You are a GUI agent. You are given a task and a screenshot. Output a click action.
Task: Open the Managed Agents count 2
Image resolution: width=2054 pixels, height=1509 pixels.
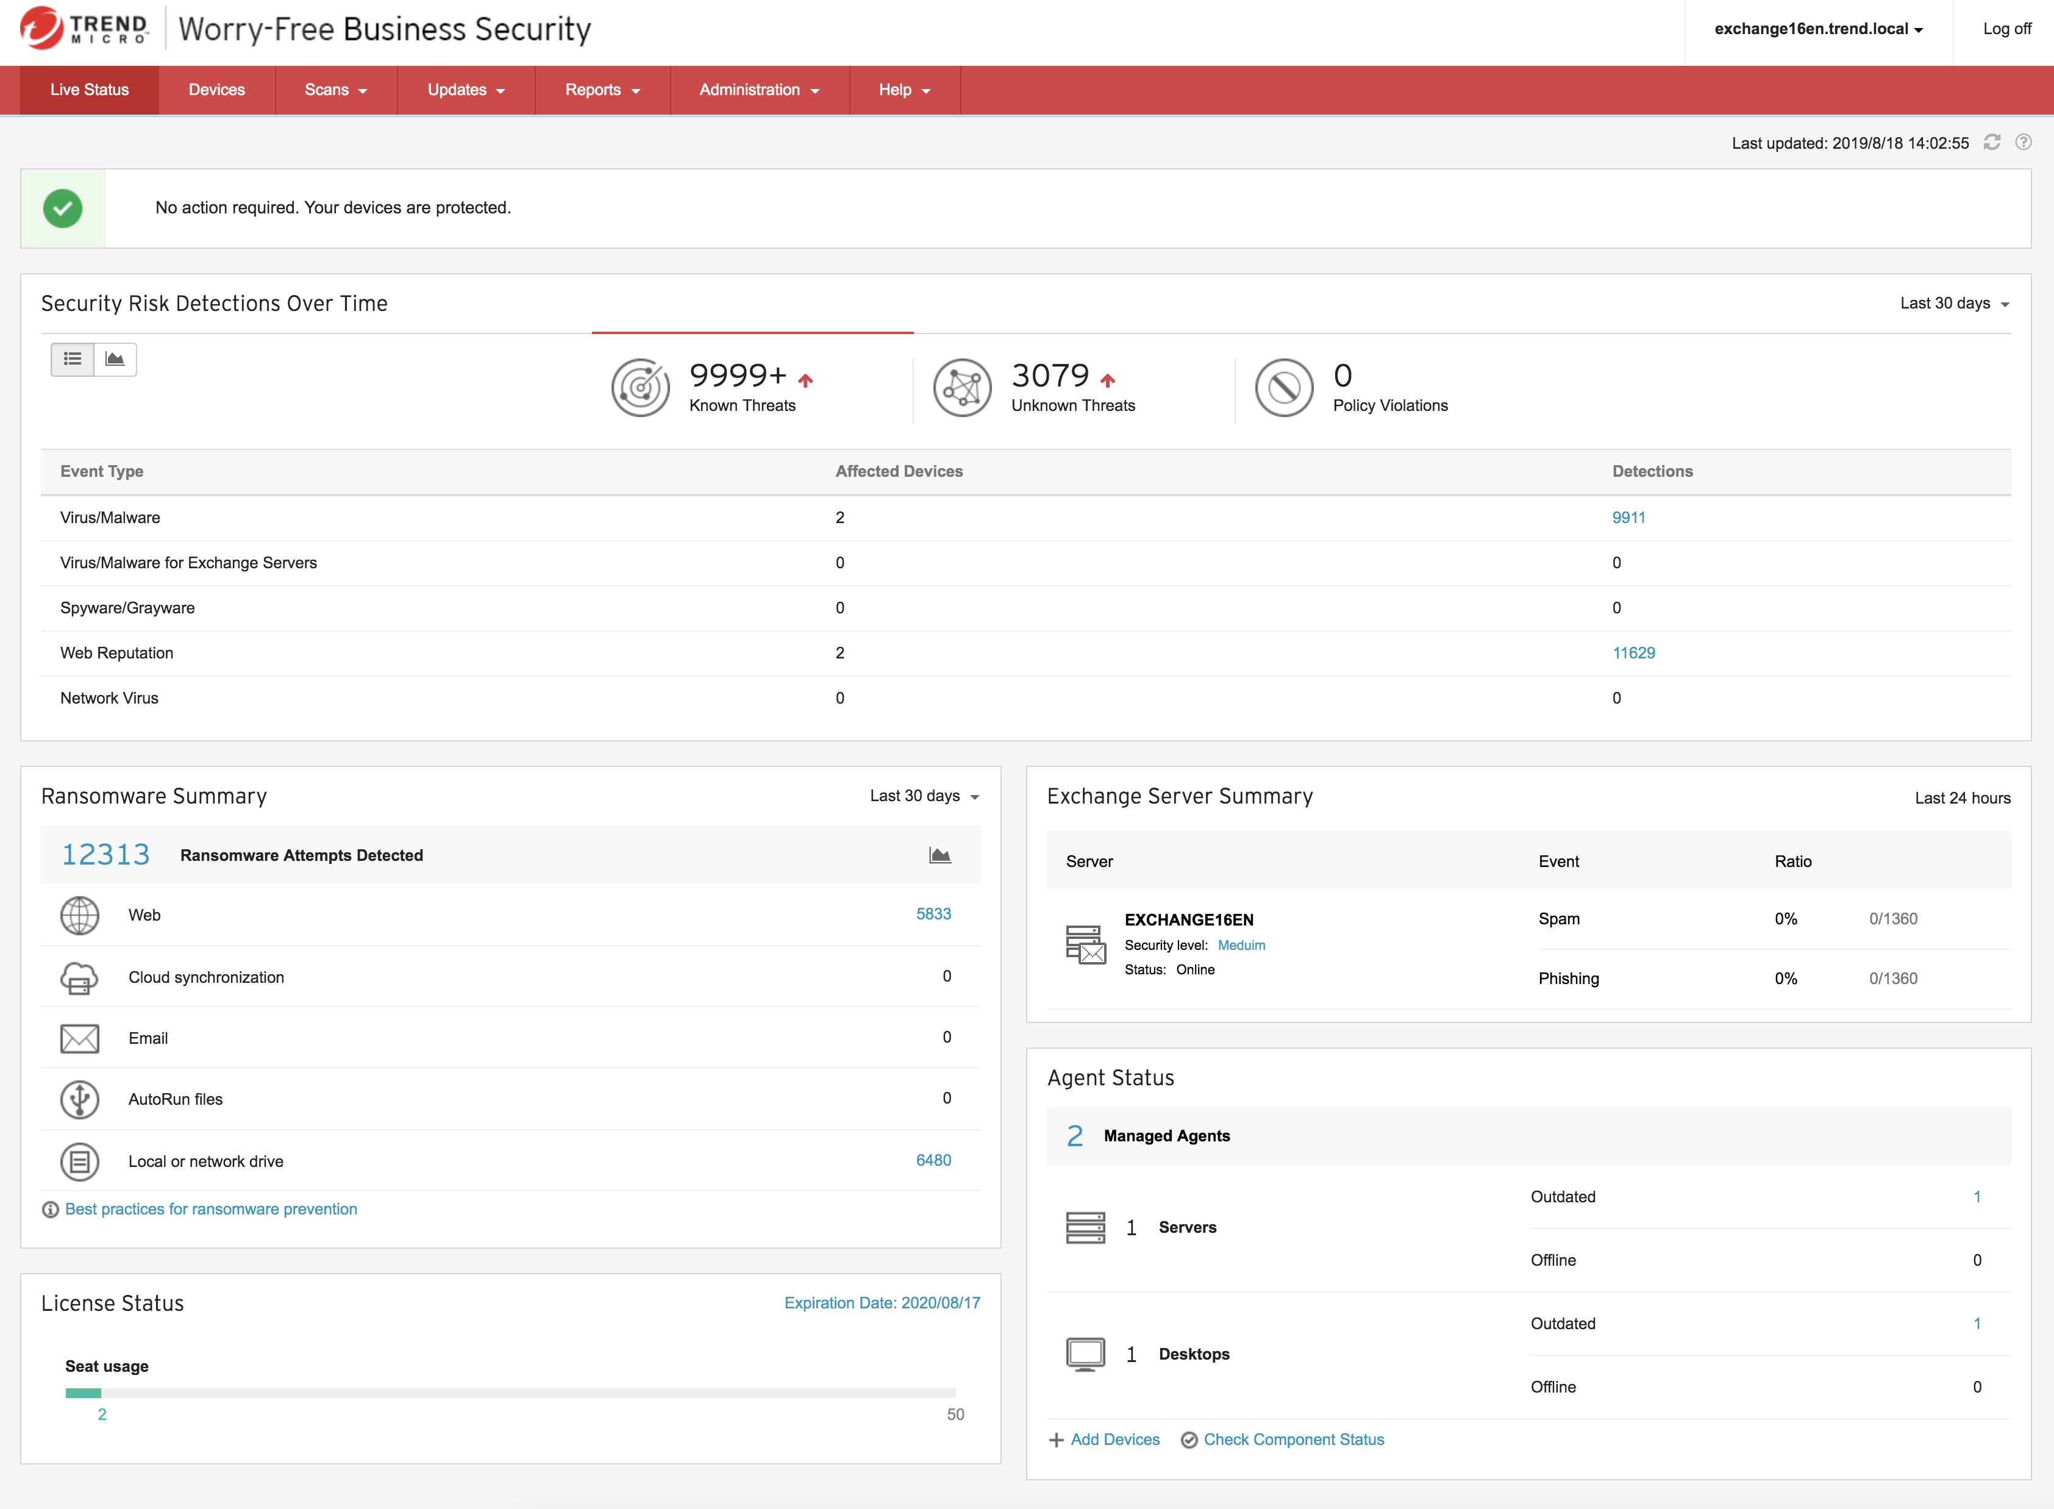[1075, 1136]
